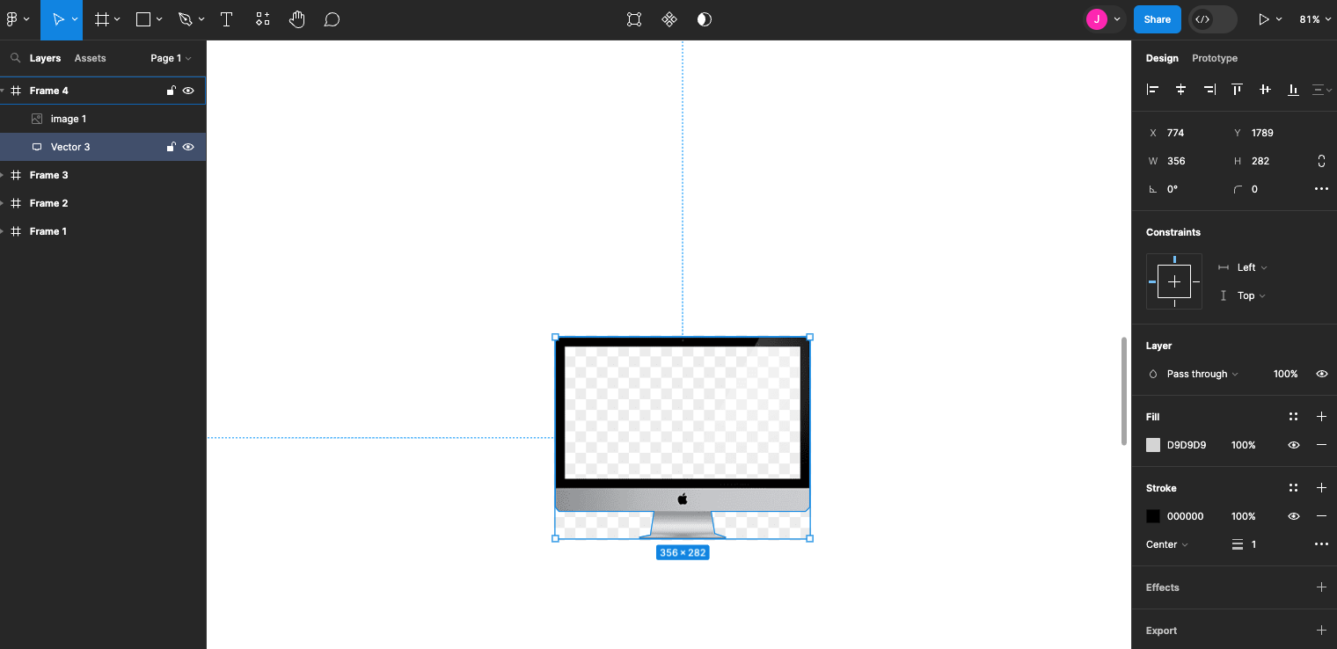Toggle lock on Vector 3 layer
Screen dimensions: 1337x649
click(x=172, y=147)
